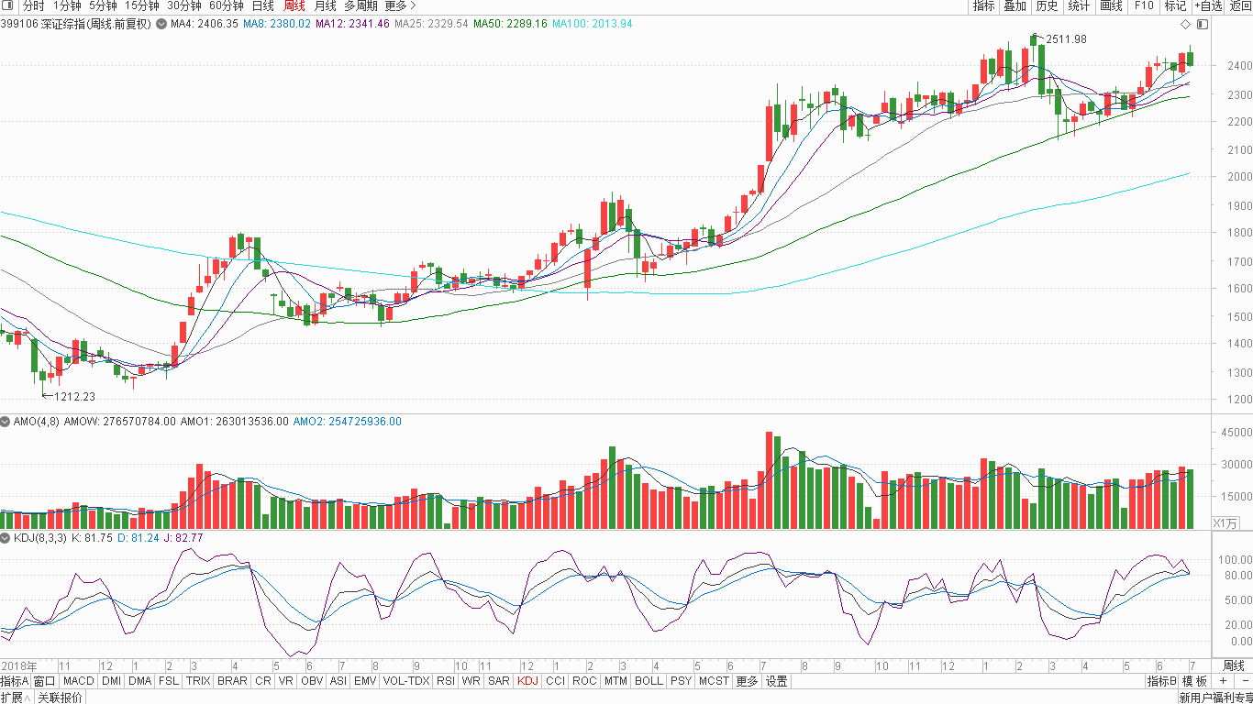
Task: Open the KDJ indicator dropdown arrow
Action: coord(6,537)
